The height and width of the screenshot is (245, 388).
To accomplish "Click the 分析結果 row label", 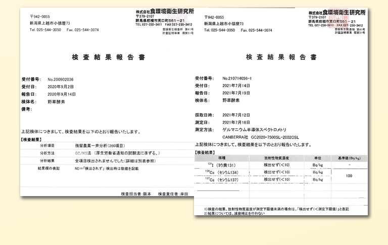I will pyautogui.click(x=47, y=161).
